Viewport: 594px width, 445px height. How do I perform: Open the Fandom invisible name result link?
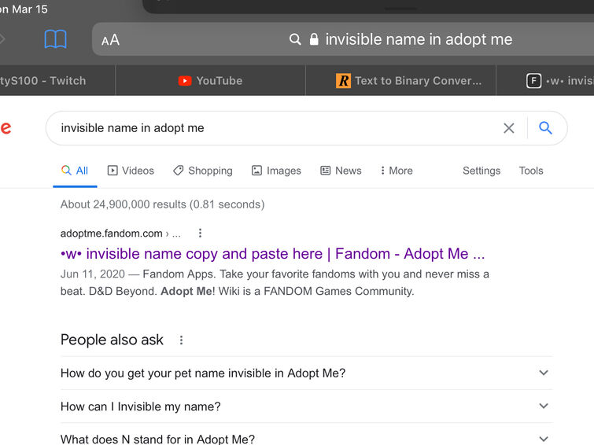point(272,254)
